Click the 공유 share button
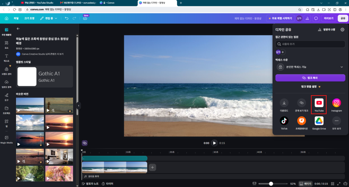This screenshot has width=349, height=187. pos(343,19)
